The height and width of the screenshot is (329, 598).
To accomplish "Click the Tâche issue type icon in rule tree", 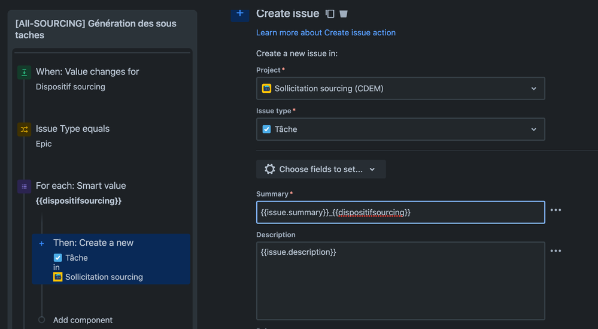I will (x=57, y=258).
